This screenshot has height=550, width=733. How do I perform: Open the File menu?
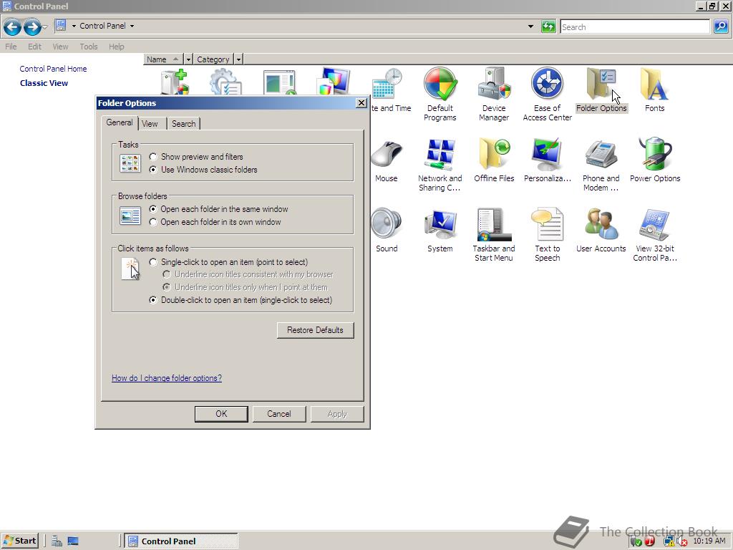[x=11, y=47]
